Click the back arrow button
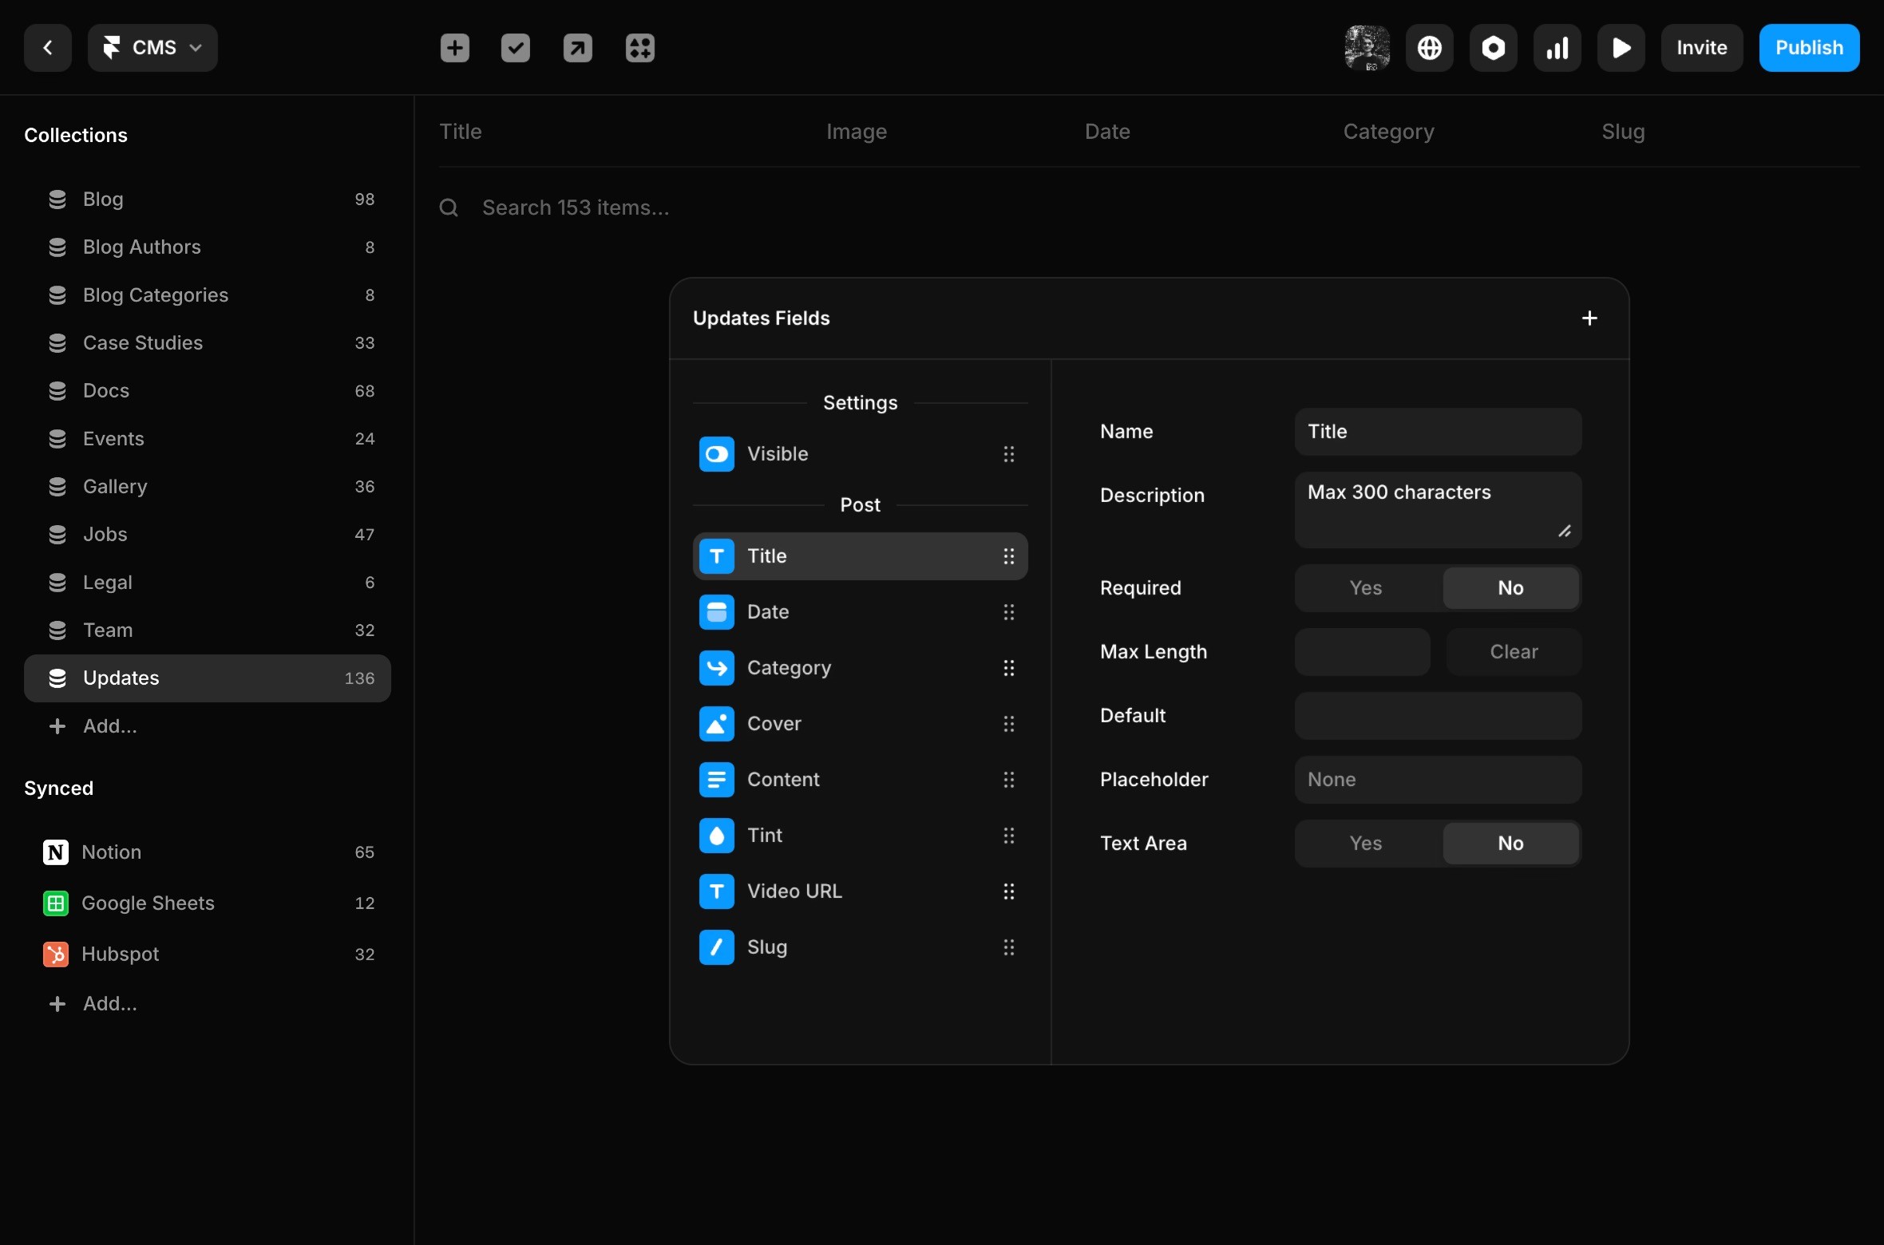Screen dimensions: 1884x1245 [48, 48]
